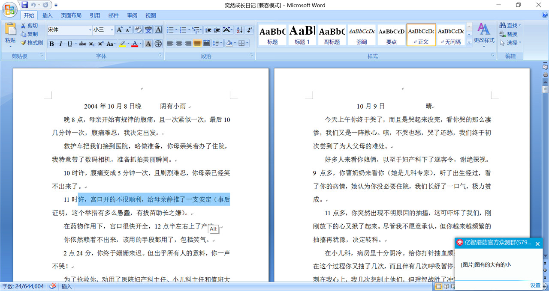Image resolution: width=549 pixels, height=291 pixels.
Task: Activate the Format Painter (格式刷)
Action: click(x=32, y=43)
